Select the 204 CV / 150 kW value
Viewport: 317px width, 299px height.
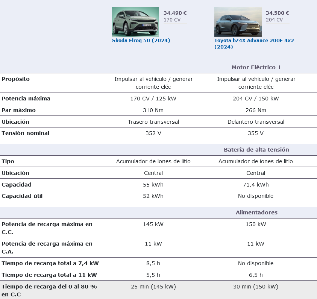(x=256, y=99)
